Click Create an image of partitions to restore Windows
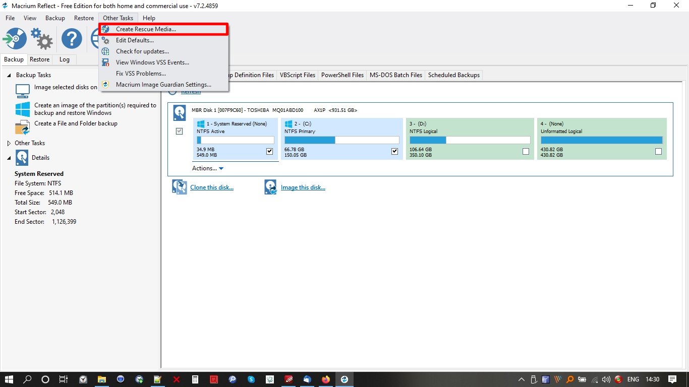The width and height of the screenshot is (689, 387). 95,109
